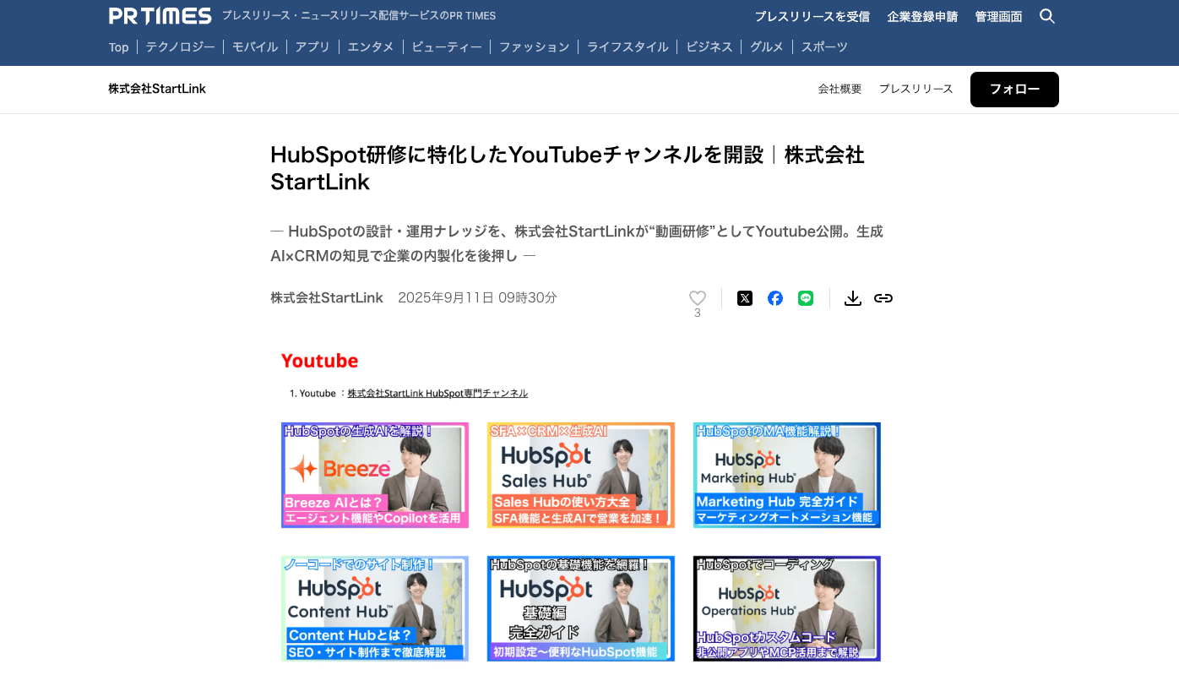The image size is (1179, 697).
Task: Click the article headline text
Action: pyautogui.click(x=568, y=168)
